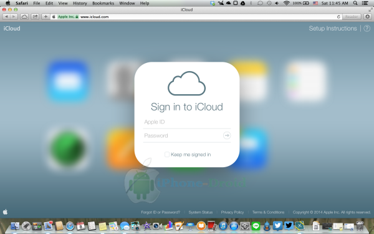374x234 pixels.
Task: Open iMovie star icon in Dock
Action: click(x=146, y=226)
